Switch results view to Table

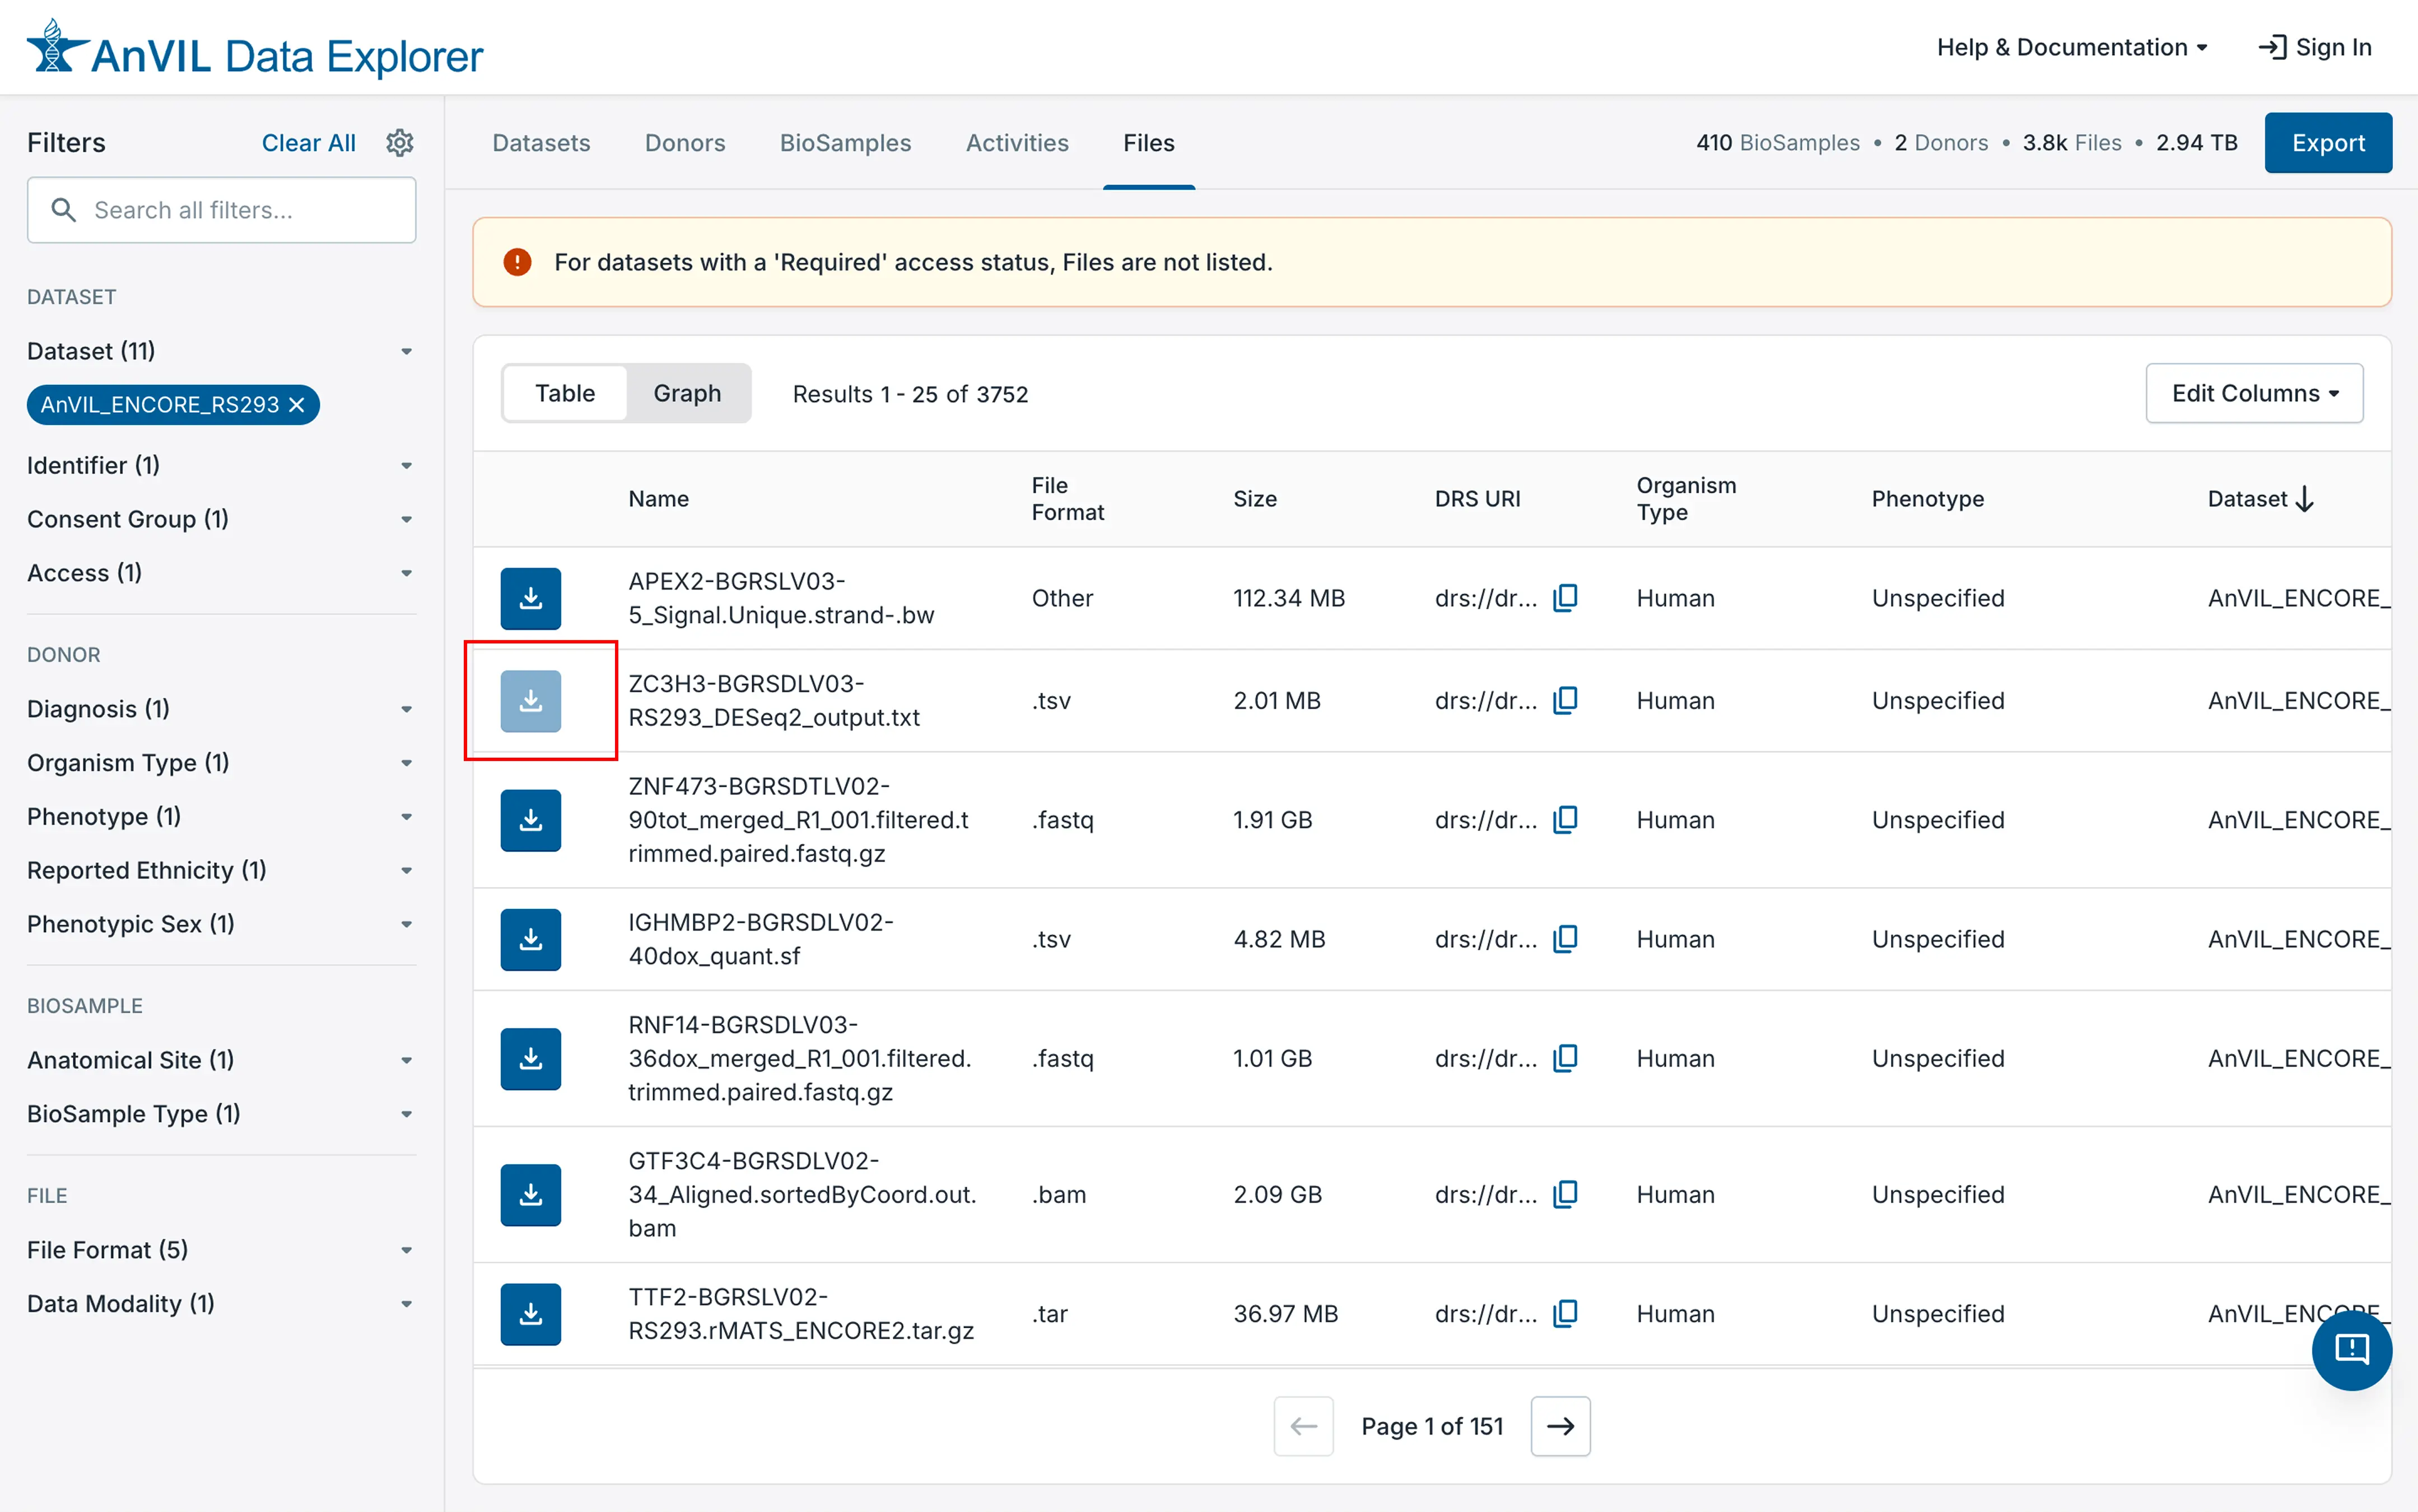click(x=565, y=393)
